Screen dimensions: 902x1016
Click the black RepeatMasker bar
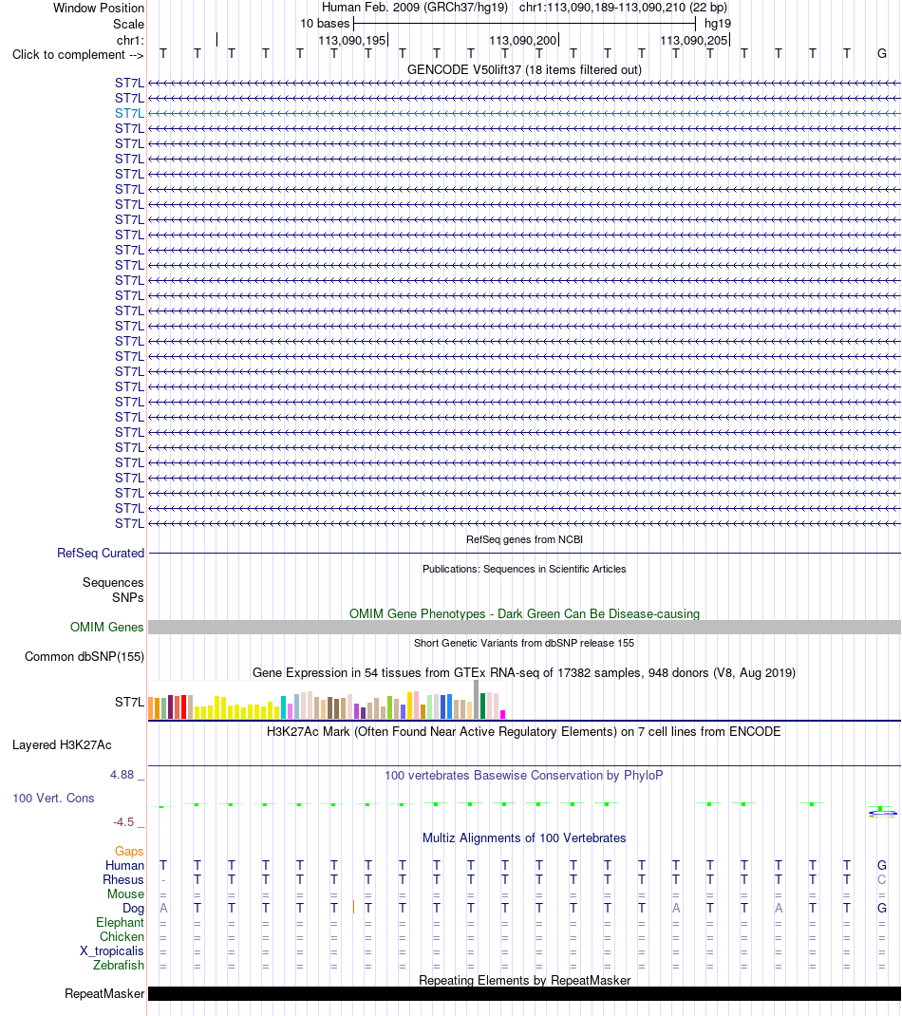pyautogui.click(x=524, y=994)
